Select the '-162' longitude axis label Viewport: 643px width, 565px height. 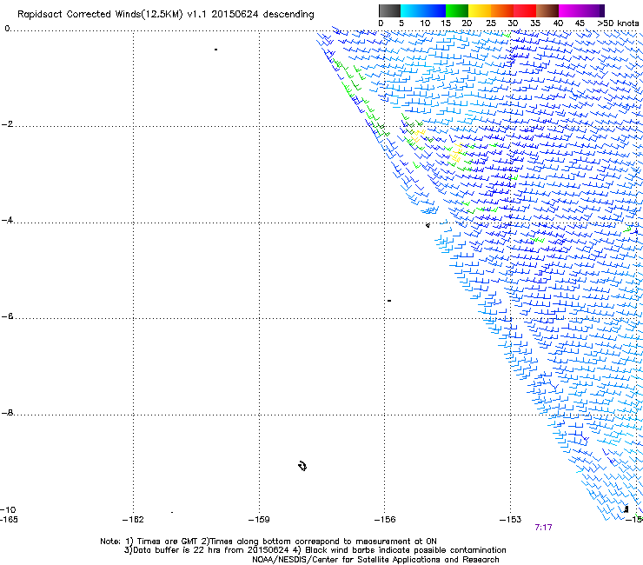click(133, 520)
